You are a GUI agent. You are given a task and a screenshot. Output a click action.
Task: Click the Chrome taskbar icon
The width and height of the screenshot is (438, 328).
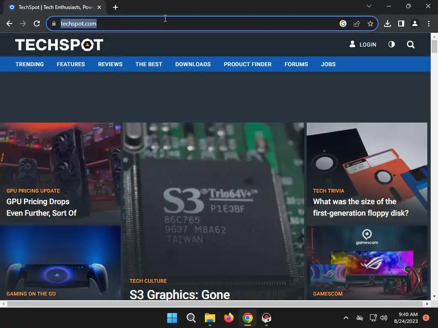(x=248, y=318)
